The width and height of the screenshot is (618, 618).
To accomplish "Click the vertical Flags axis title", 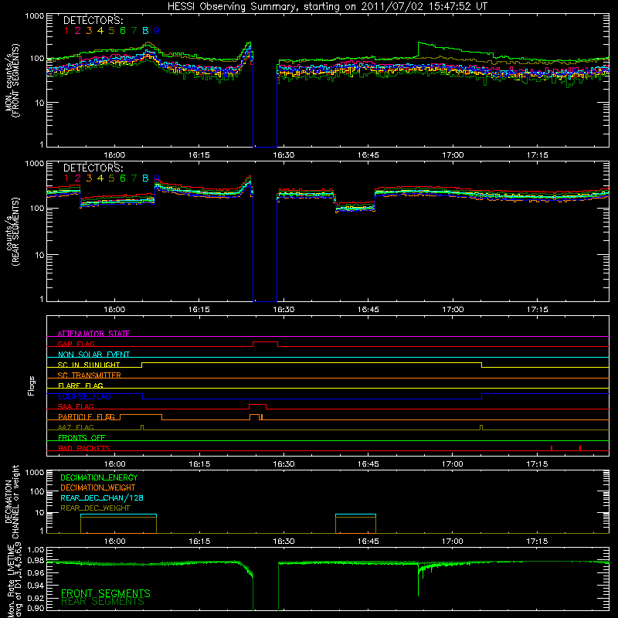I will [32, 385].
